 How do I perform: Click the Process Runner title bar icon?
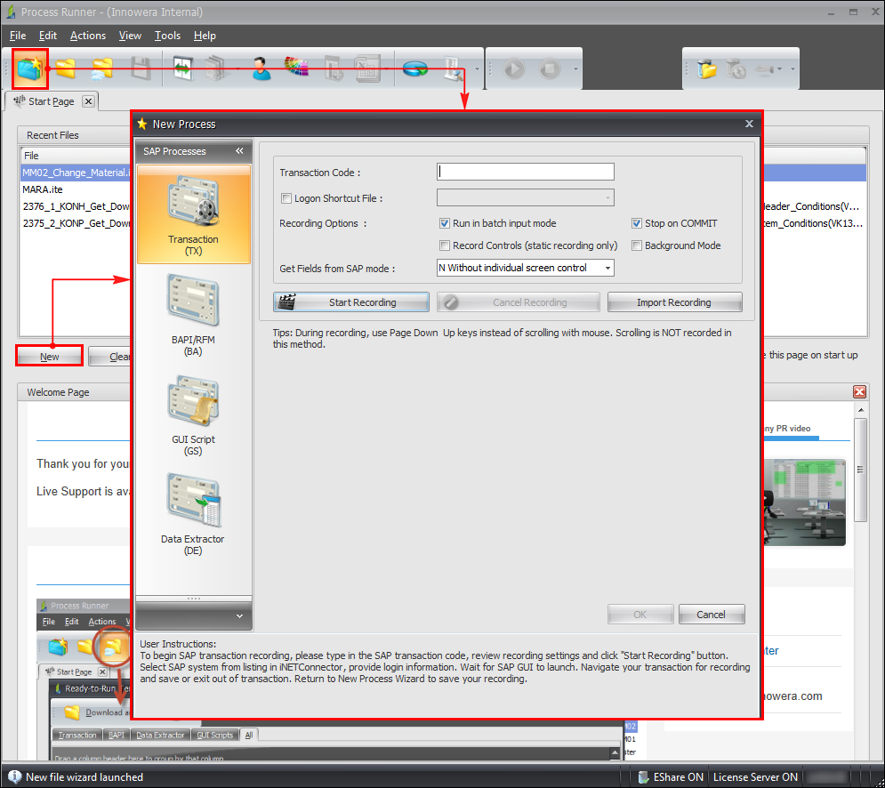click(10, 12)
